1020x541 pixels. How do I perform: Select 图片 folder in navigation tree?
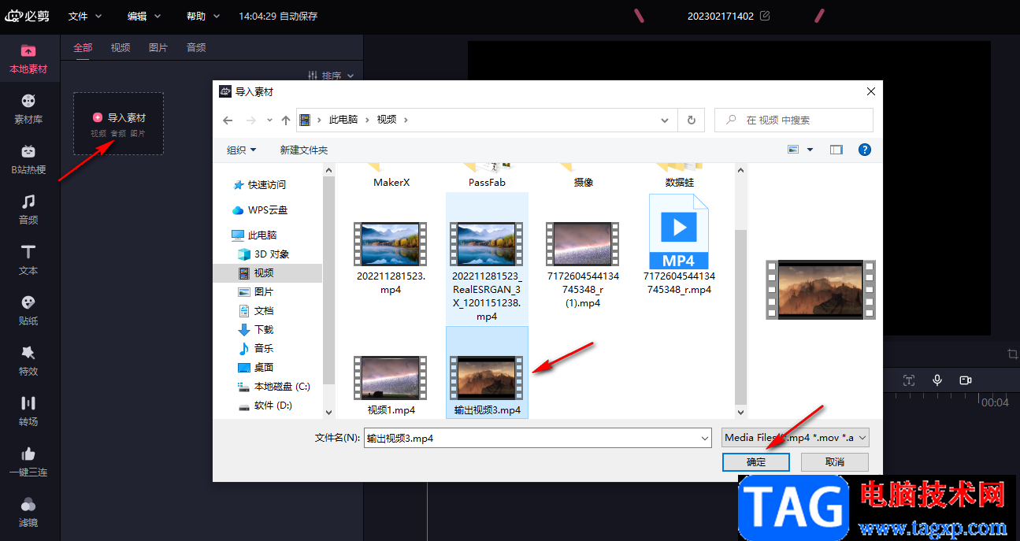(x=256, y=291)
